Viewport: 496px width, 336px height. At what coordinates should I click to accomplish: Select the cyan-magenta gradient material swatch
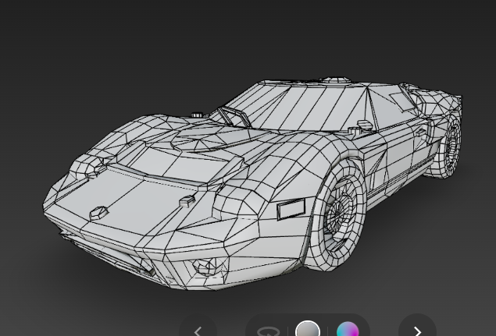click(348, 329)
